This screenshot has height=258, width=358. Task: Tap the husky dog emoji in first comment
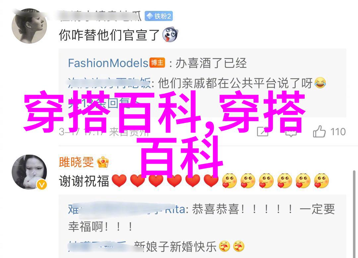coord(170,35)
